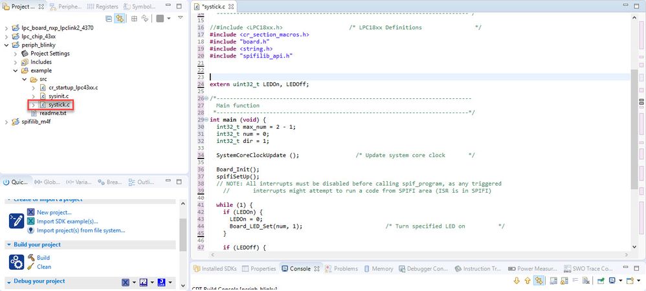Expand Includes node

[x=16, y=62]
